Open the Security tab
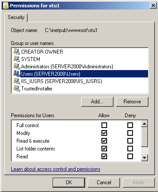The height and width of the screenshot is (192, 158). point(16,17)
